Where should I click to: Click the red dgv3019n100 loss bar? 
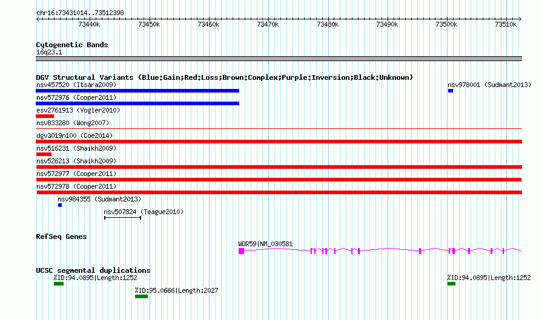[279, 142]
